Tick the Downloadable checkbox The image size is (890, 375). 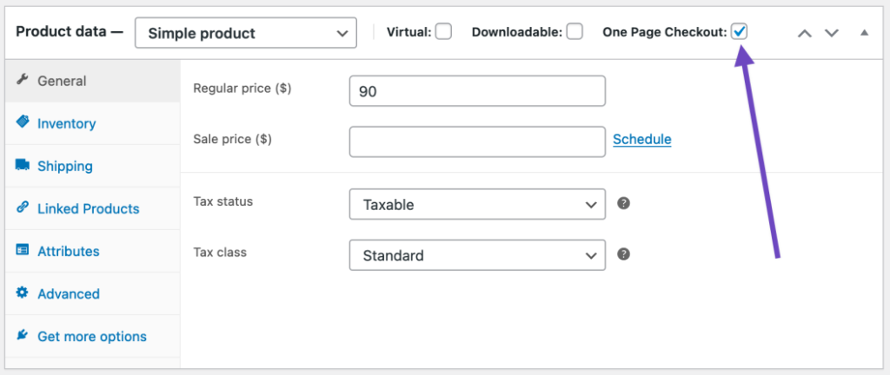pyautogui.click(x=575, y=32)
